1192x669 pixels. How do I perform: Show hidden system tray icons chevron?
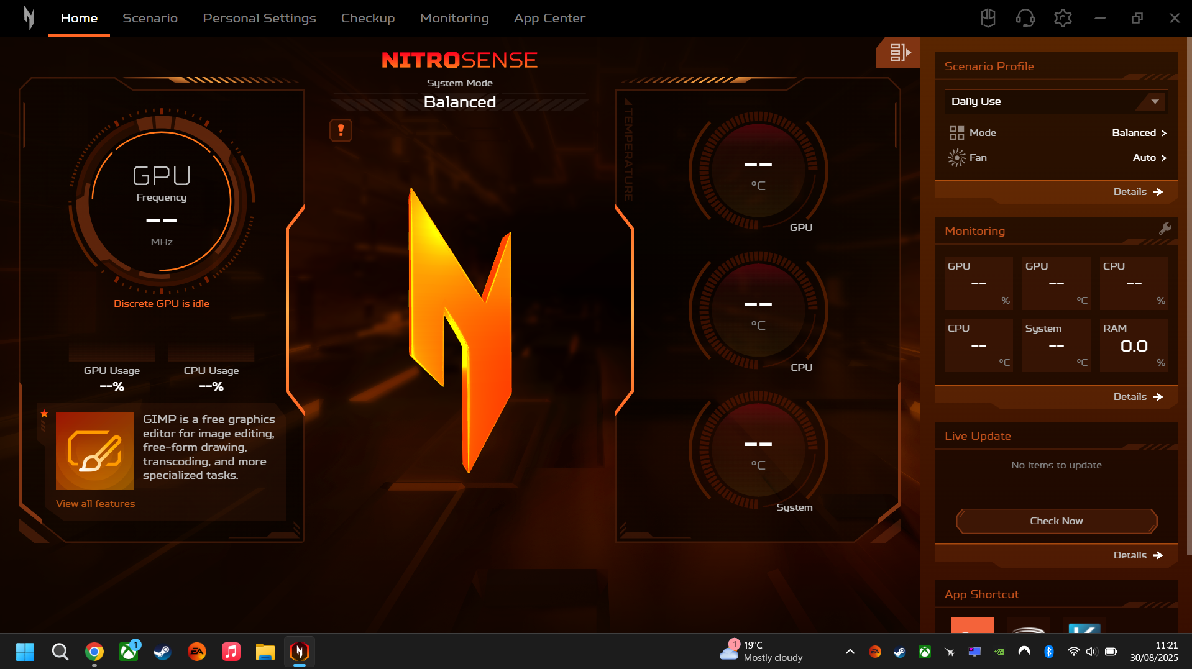(850, 652)
